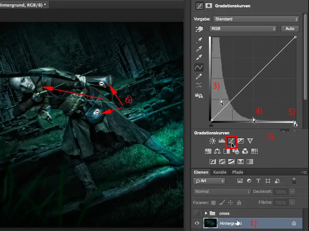Filter for shape layers
This screenshot has height=231, width=309.
(268, 181)
